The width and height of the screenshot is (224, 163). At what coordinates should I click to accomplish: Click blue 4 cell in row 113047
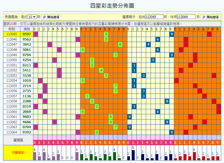[148, 45]
